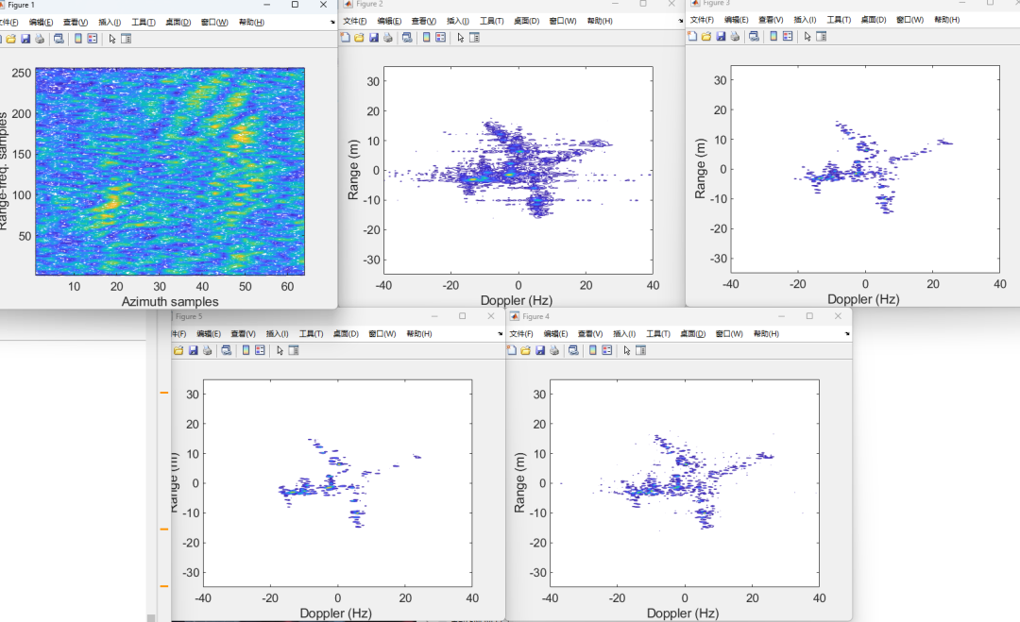Image resolution: width=1020 pixels, height=622 pixels.
Task: Close the Figure 4 window
Action: (x=838, y=316)
